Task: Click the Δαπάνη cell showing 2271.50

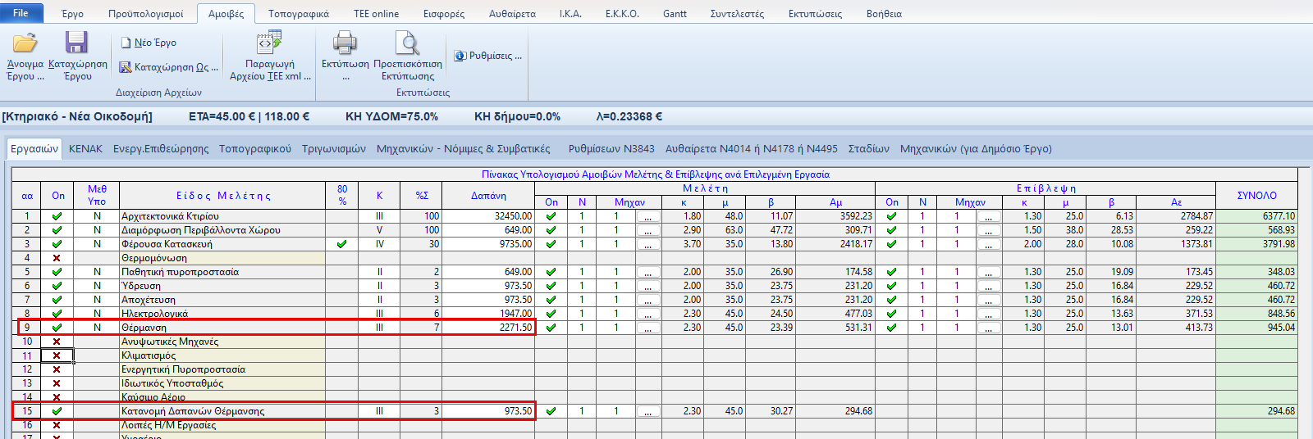Action: pos(488,328)
